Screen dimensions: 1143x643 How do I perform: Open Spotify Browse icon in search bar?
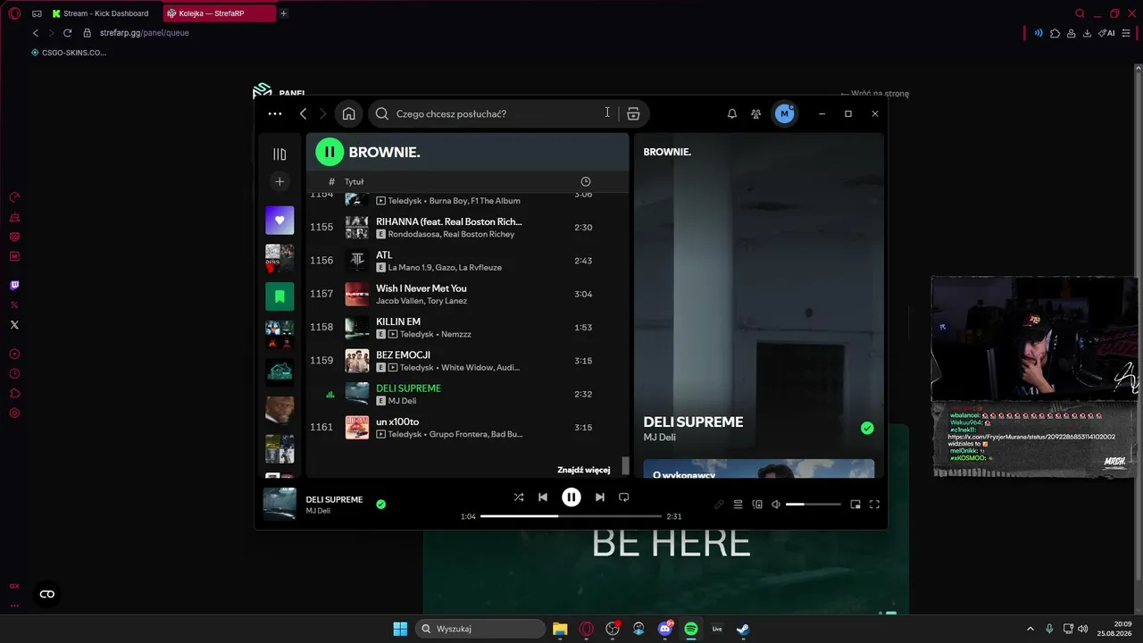tap(633, 113)
